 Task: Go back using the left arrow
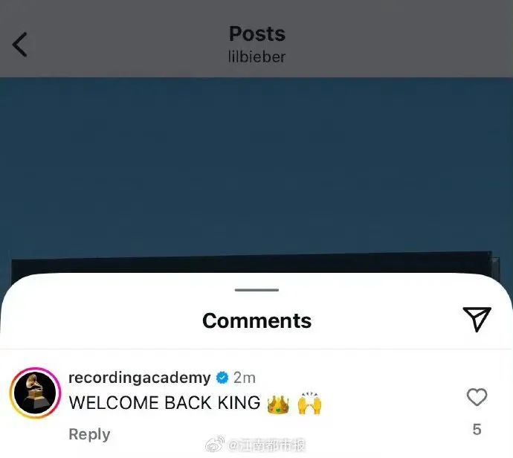tap(19, 45)
